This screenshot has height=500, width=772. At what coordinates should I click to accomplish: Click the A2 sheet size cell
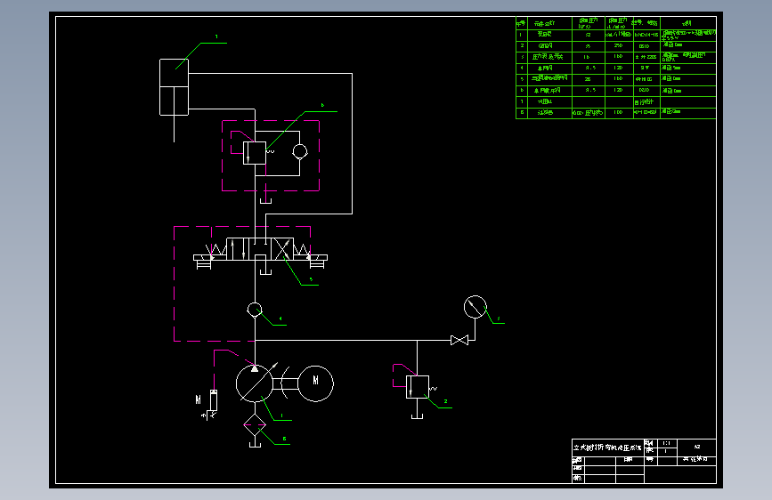point(696,448)
